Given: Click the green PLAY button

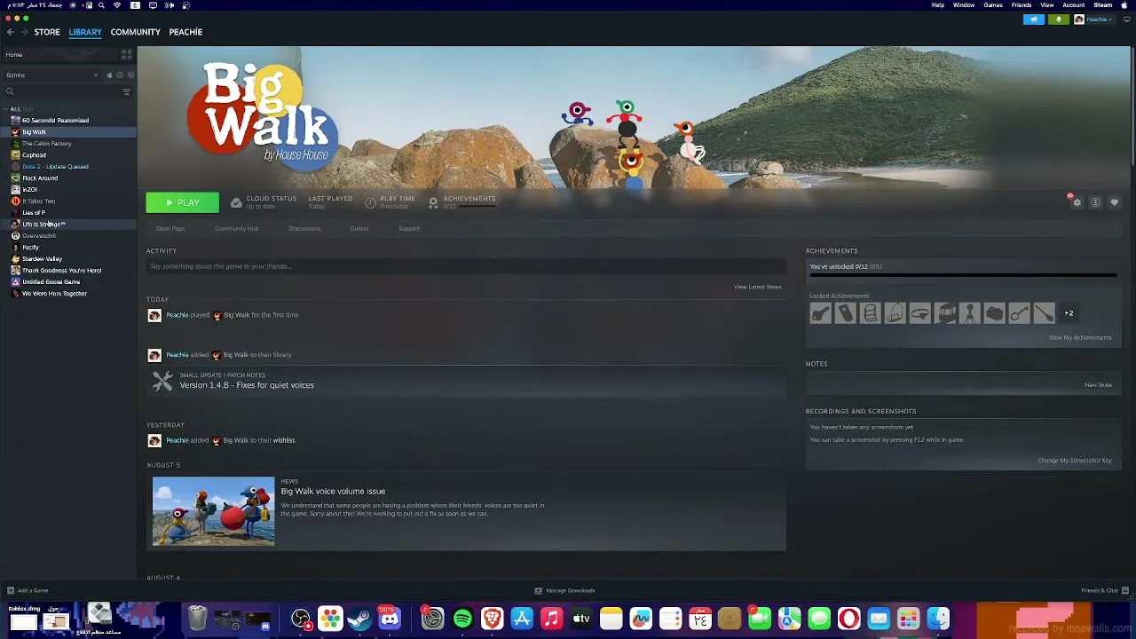Looking at the screenshot, I should click(182, 203).
